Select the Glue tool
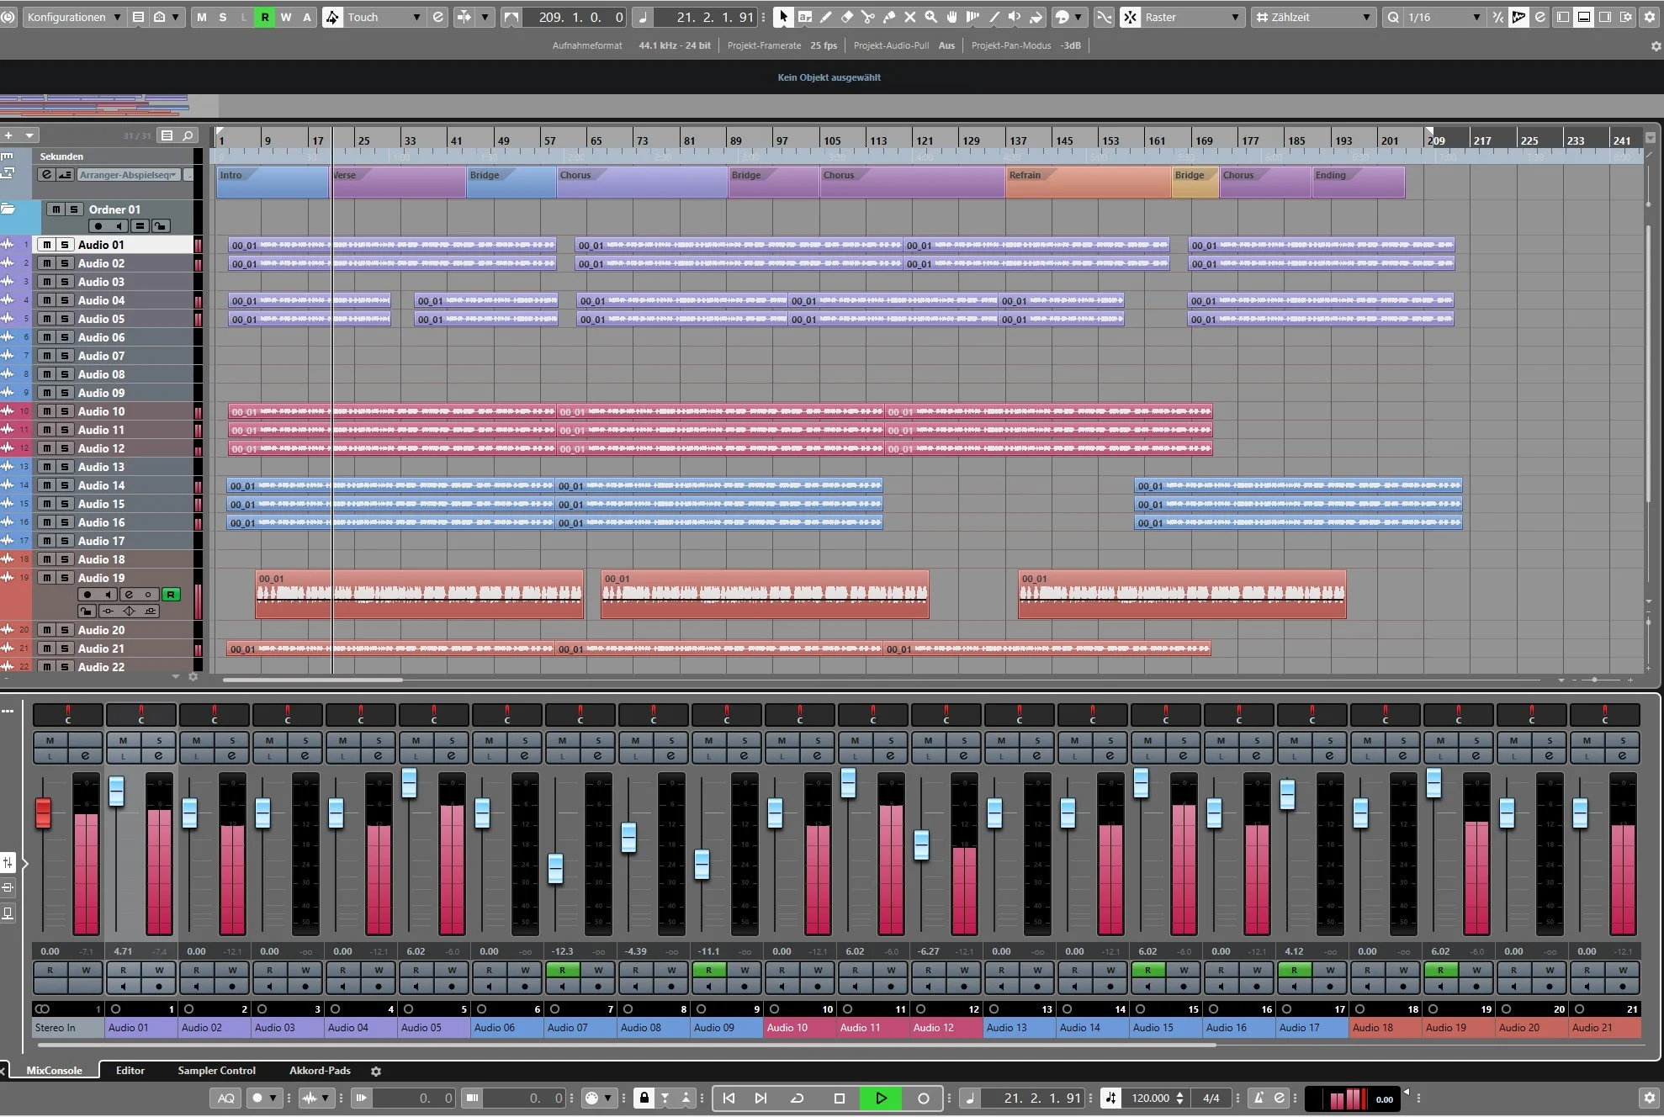Image resolution: width=1664 pixels, height=1117 pixels. [x=889, y=17]
